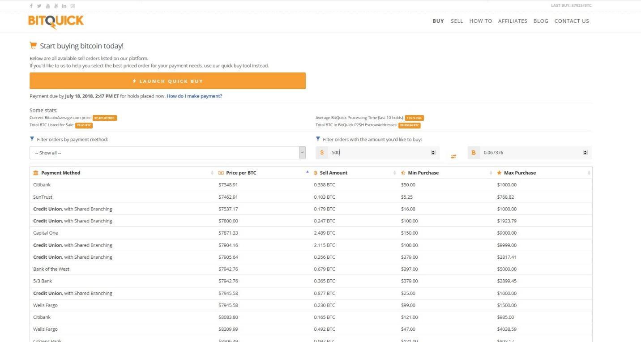Click the LAST BUY price text

click(x=571, y=6)
